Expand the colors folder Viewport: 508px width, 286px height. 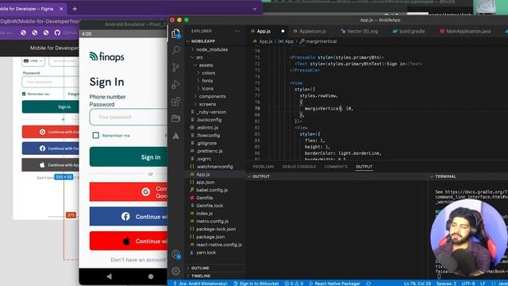208,73
